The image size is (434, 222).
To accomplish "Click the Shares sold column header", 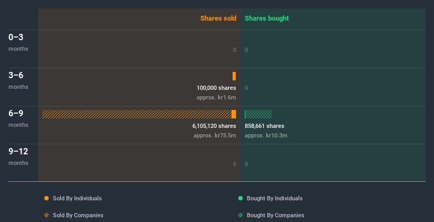I will [x=218, y=18].
